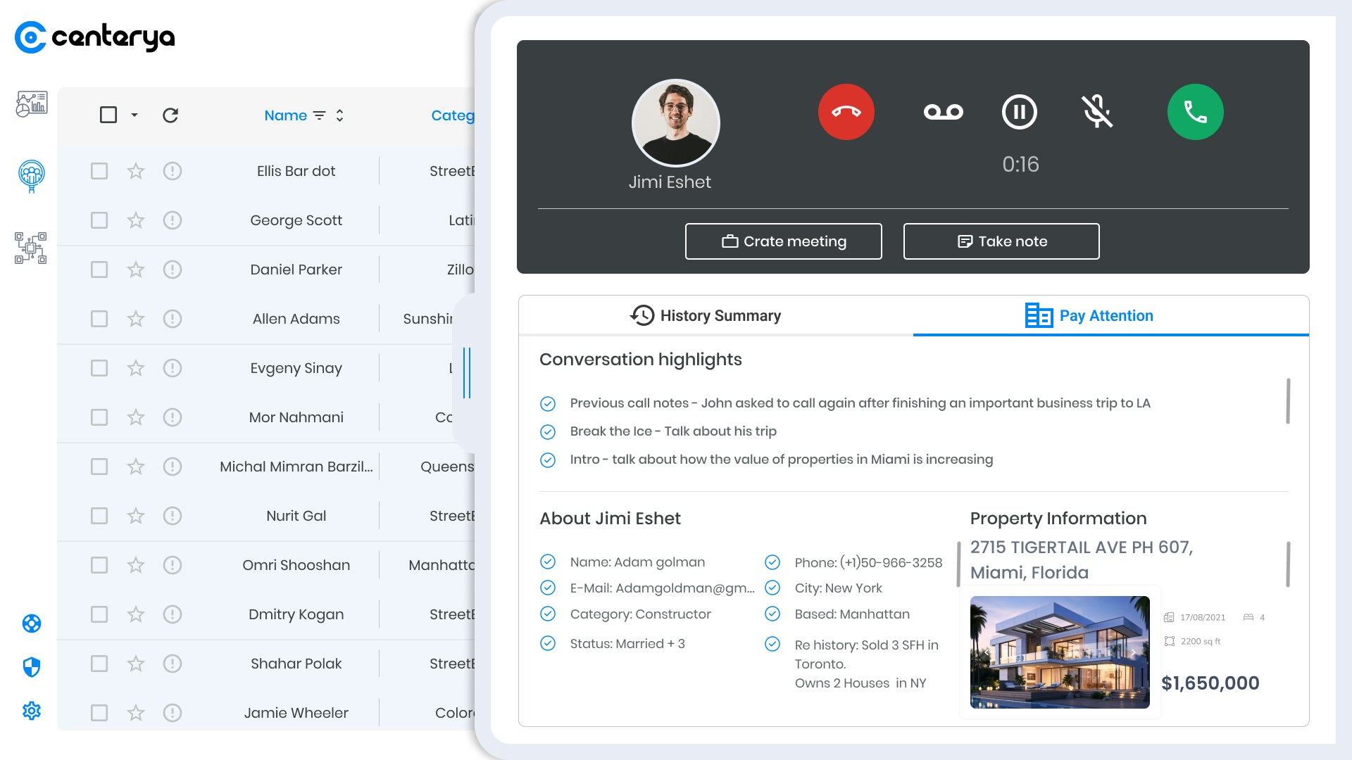The height and width of the screenshot is (760, 1352).
Task: Select the Pay Attention tab
Action: point(1089,316)
